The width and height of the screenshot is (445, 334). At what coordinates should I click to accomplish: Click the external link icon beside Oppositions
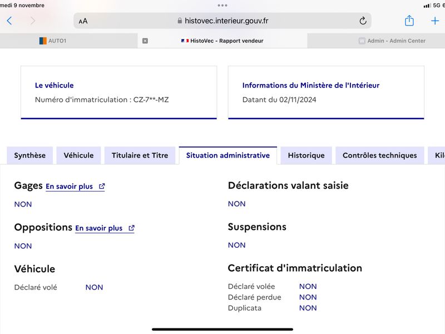pos(131,228)
